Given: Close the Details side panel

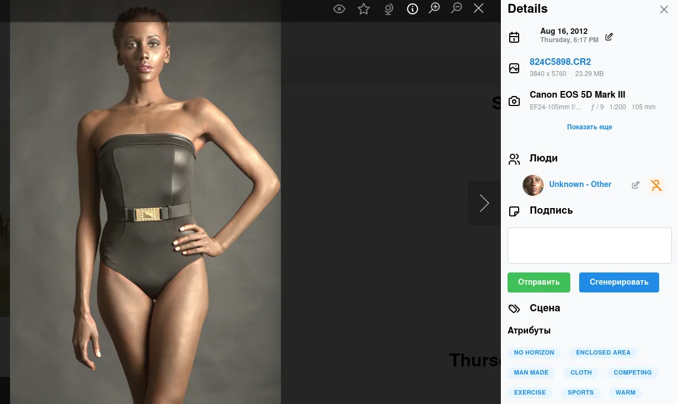Looking at the screenshot, I should [664, 9].
